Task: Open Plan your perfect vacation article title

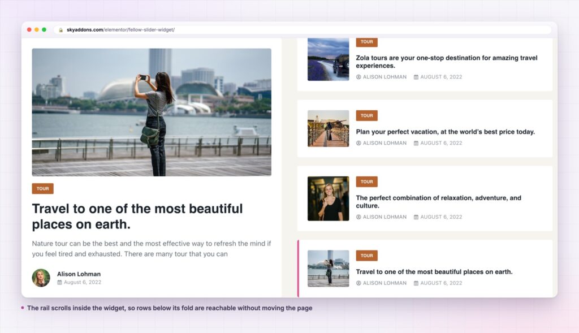Action: point(446,132)
